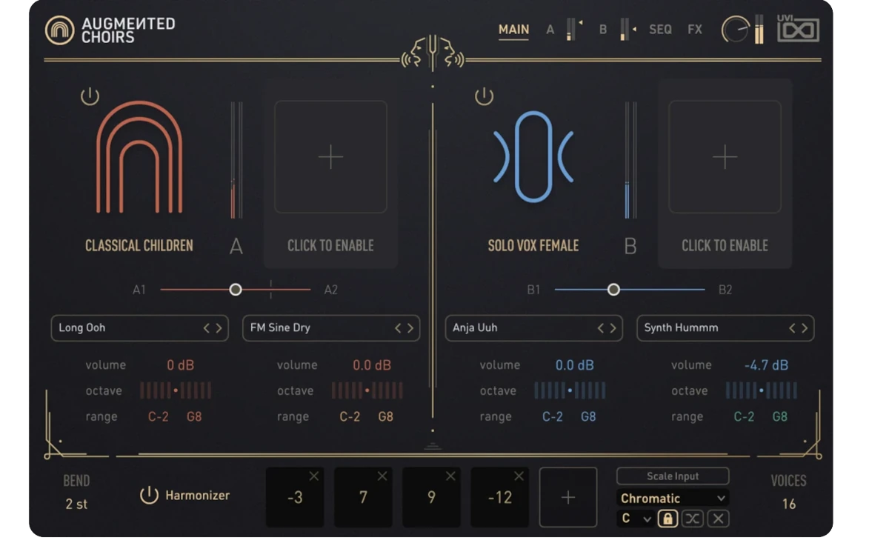This screenshot has height=546, width=889.
Task: Click the lock icon beside key selector
Action: [x=667, y=519]
